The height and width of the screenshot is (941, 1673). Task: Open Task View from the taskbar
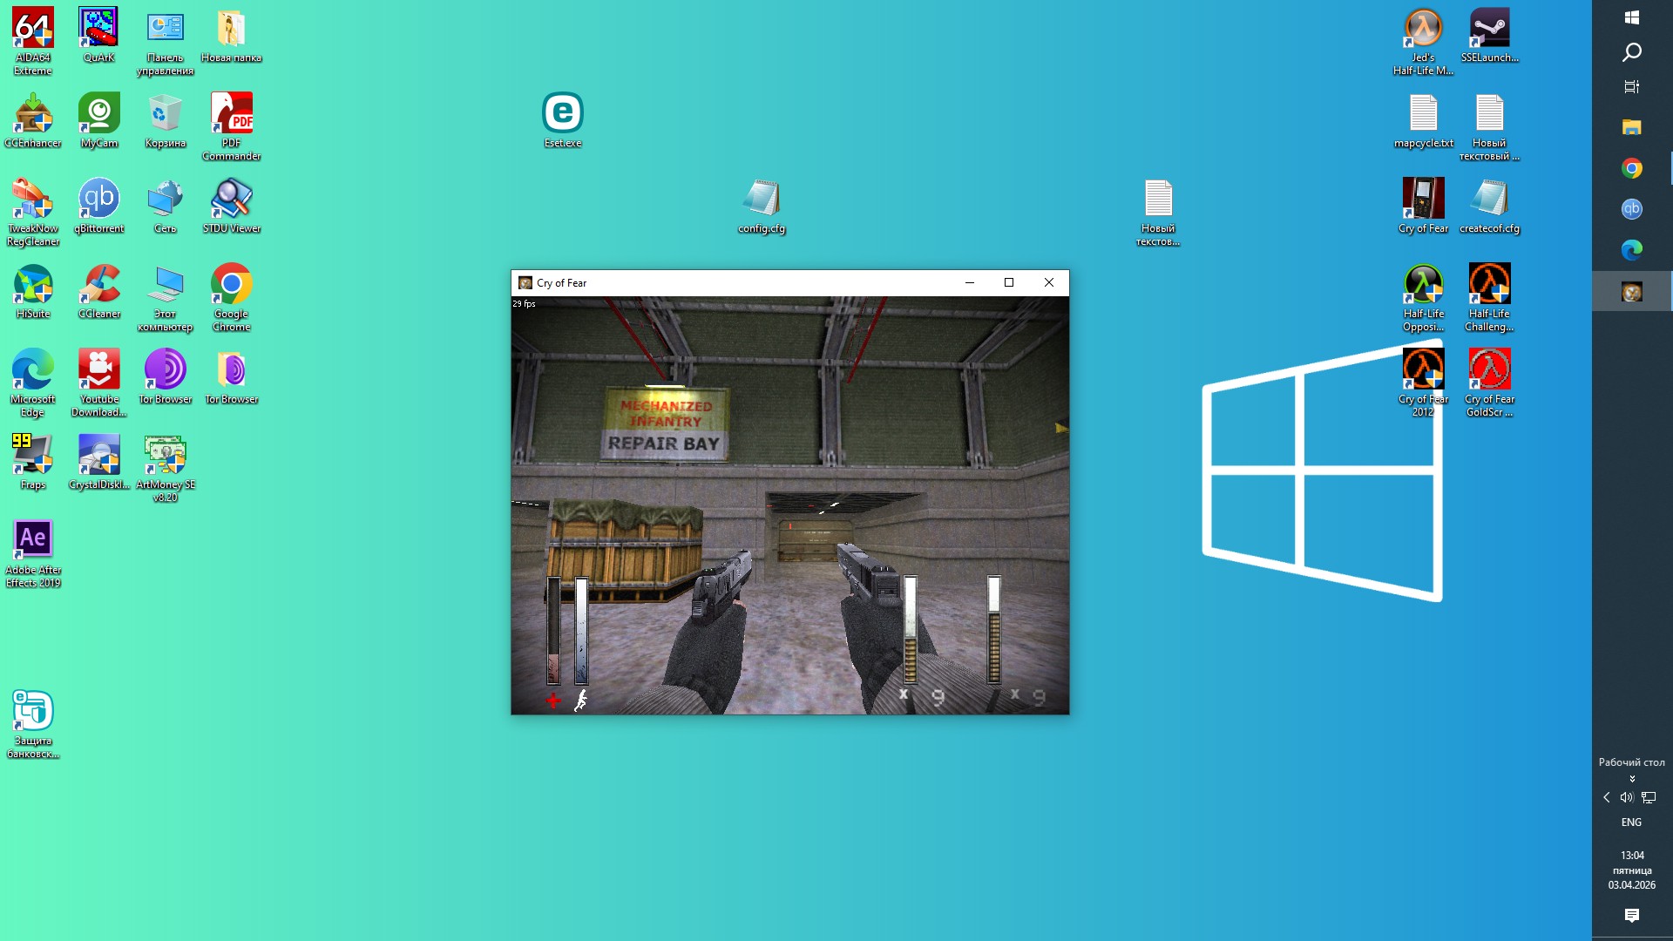tap(1632, 87)
